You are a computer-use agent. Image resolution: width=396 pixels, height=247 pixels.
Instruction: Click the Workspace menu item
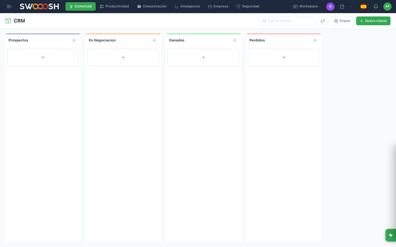305,6
